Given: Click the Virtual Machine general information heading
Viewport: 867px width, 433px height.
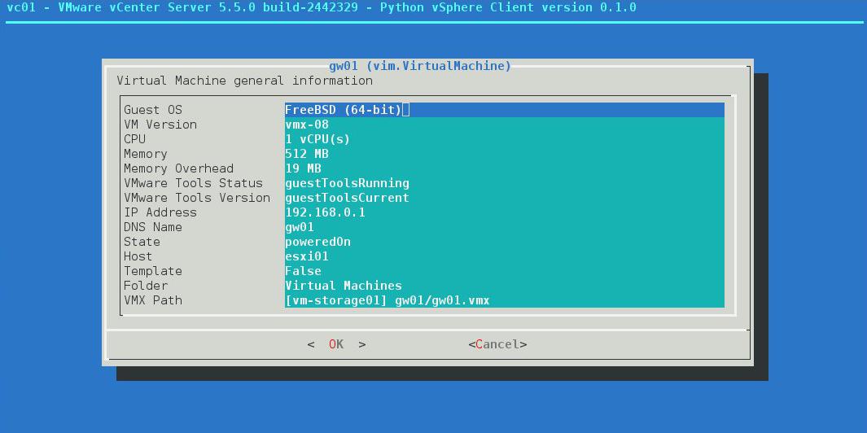Looking at the screenshot, I should pyautogui.click(x=244, y=81).
